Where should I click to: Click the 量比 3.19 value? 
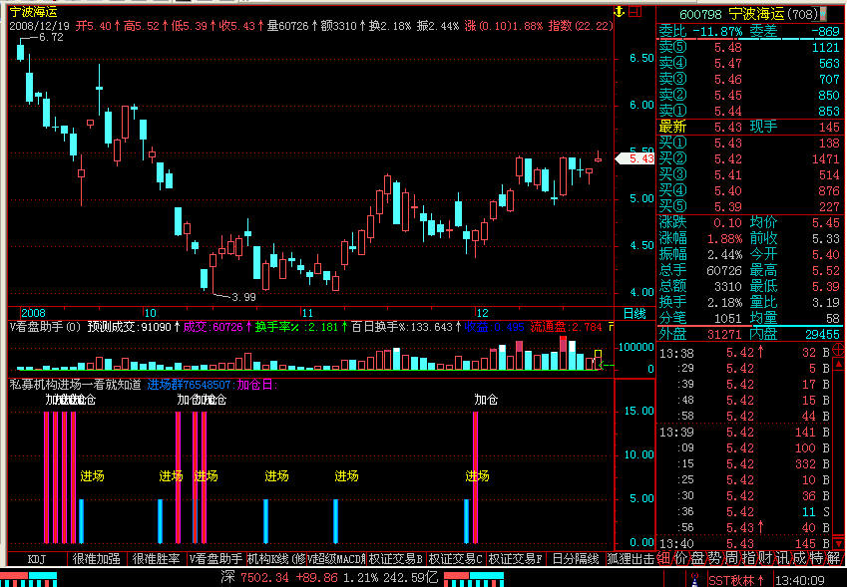pyautogui.click(x=825, y=303)
